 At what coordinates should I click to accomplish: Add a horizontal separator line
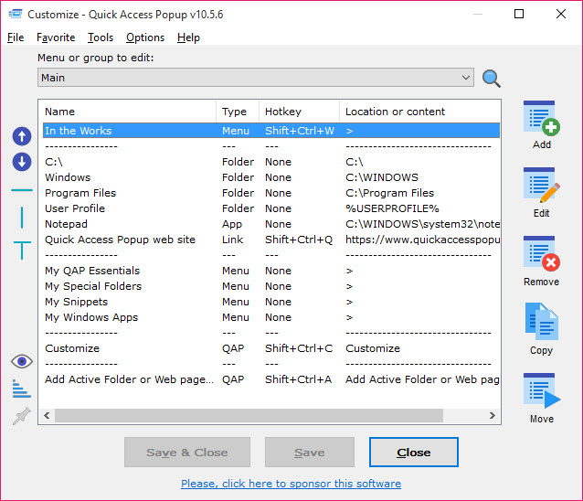point(22,190)
